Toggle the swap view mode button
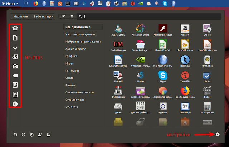 pyautogui.click(x=63, y=16)
